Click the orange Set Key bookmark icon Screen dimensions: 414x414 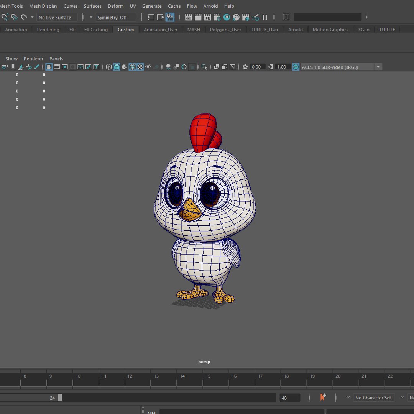323,397
